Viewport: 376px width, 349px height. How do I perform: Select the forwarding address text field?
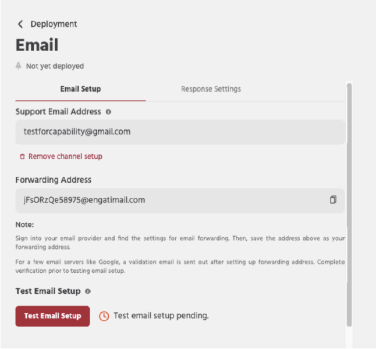tap(169, 200)
